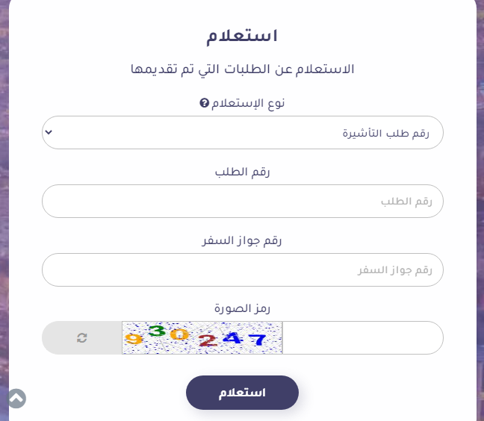Click the نوع الإستعلام field label

tap(248, 103)
